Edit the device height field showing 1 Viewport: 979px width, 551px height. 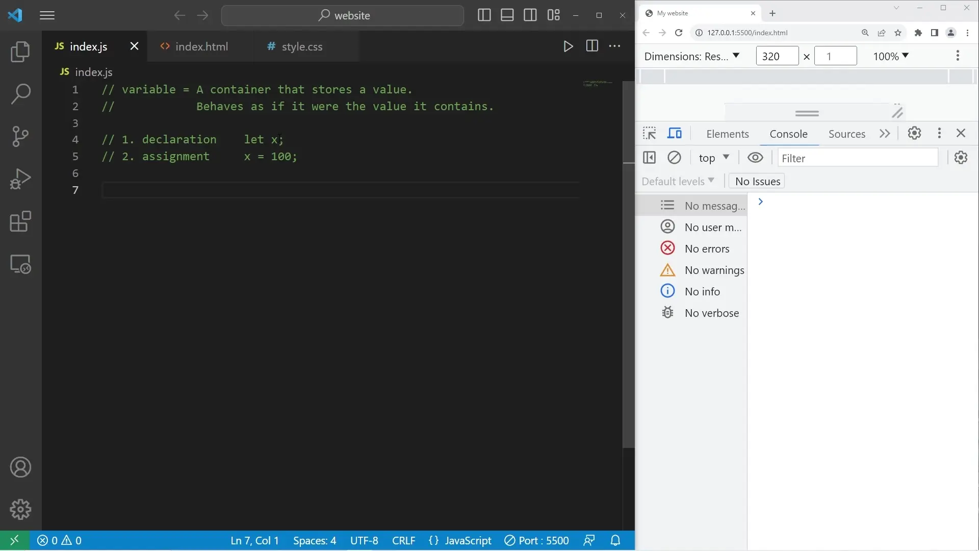(836, 56)
